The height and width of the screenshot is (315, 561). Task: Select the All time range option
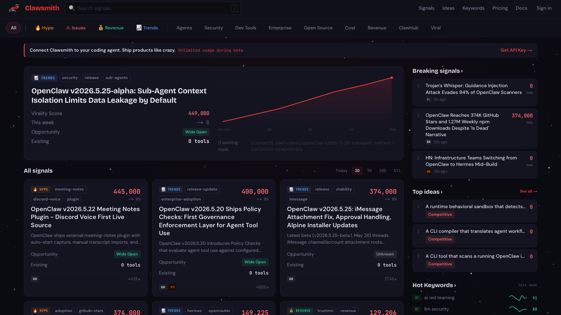[x=397, y=171]
